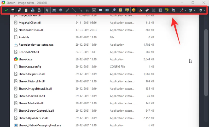Click the ShareX.exe colorful app icon
Viewport: 209px width, 127px height.
pyautogui.click(x=16, y=59)
